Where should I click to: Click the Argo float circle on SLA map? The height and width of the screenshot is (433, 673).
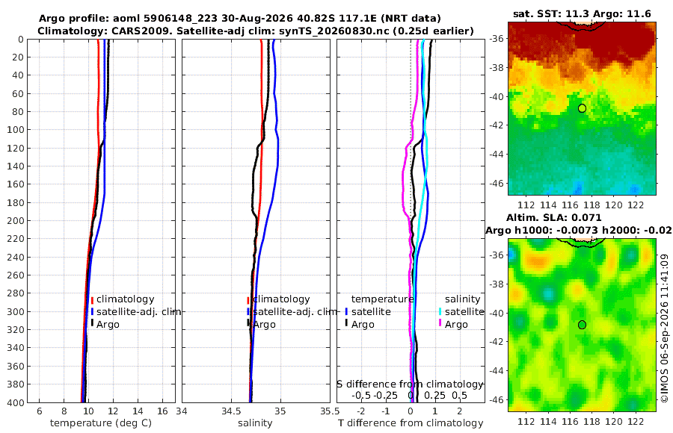pyautogui.click(x=582, y=325)
